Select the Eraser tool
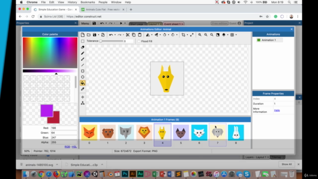The image size is (318, 179). click(x=82, y=47)
